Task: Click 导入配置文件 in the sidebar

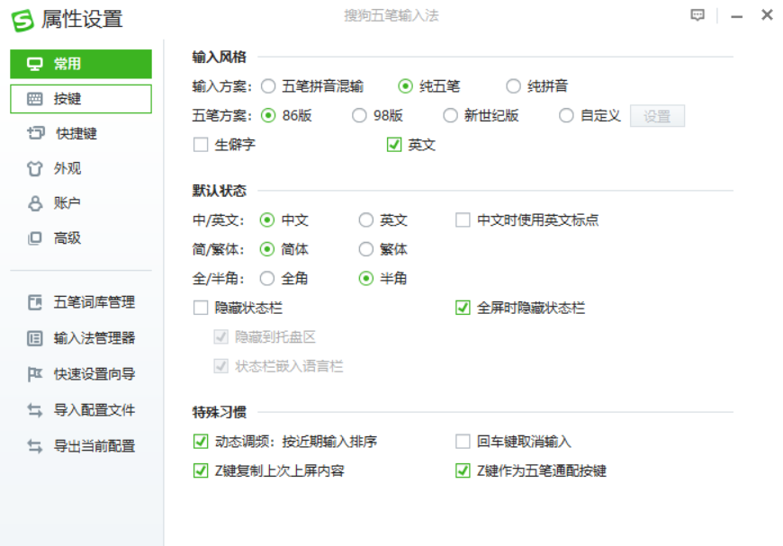Action: pos(94,410)
